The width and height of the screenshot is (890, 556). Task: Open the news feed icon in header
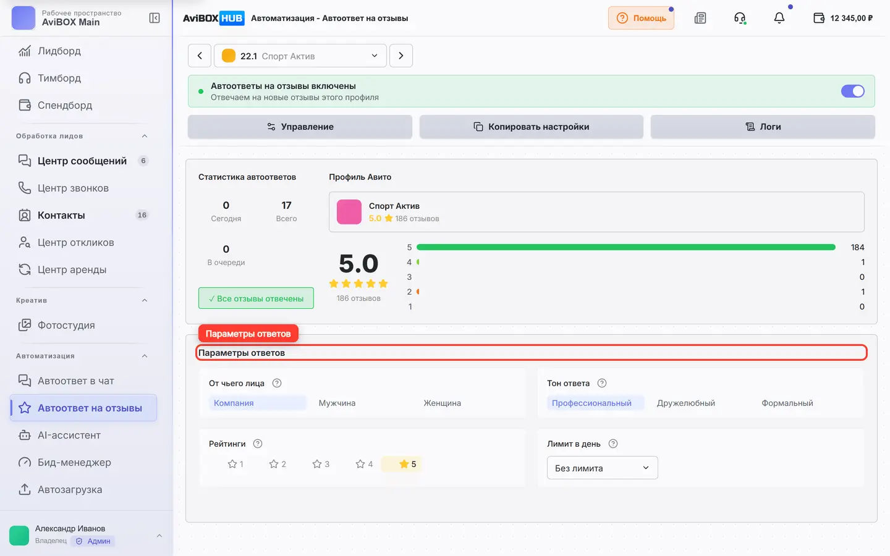click(700, 18)
